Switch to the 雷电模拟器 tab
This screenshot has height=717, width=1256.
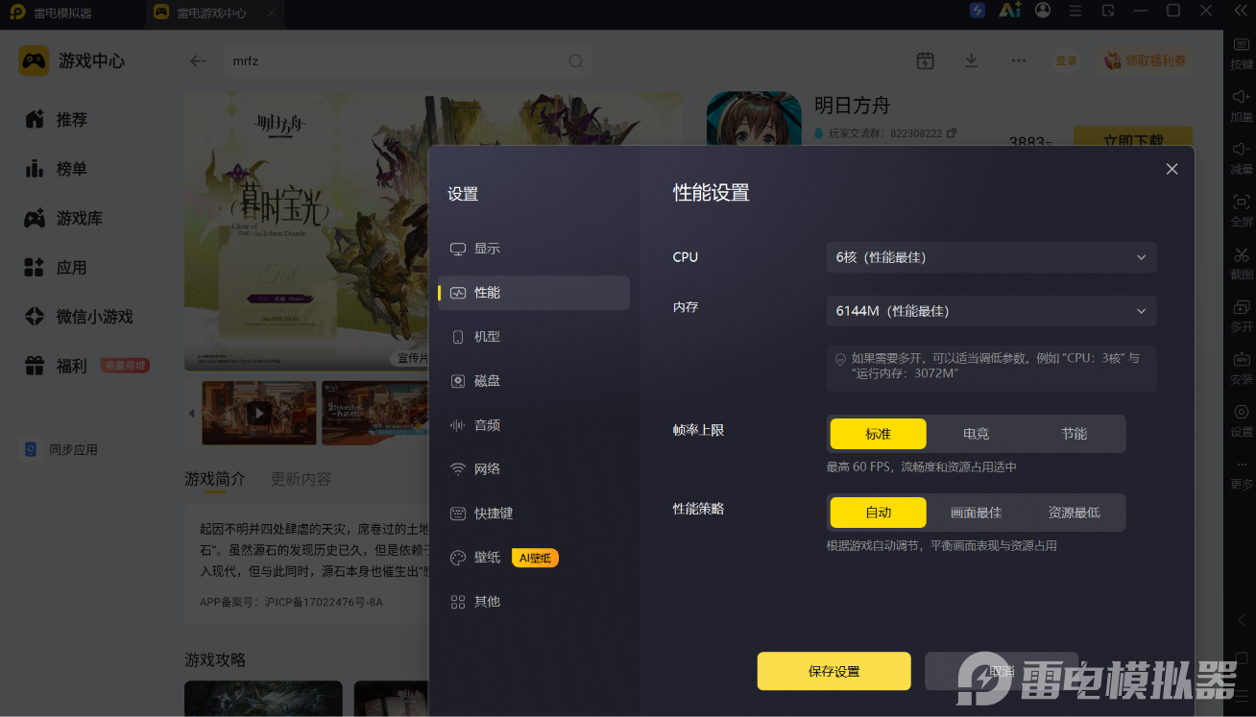point(63,13)
